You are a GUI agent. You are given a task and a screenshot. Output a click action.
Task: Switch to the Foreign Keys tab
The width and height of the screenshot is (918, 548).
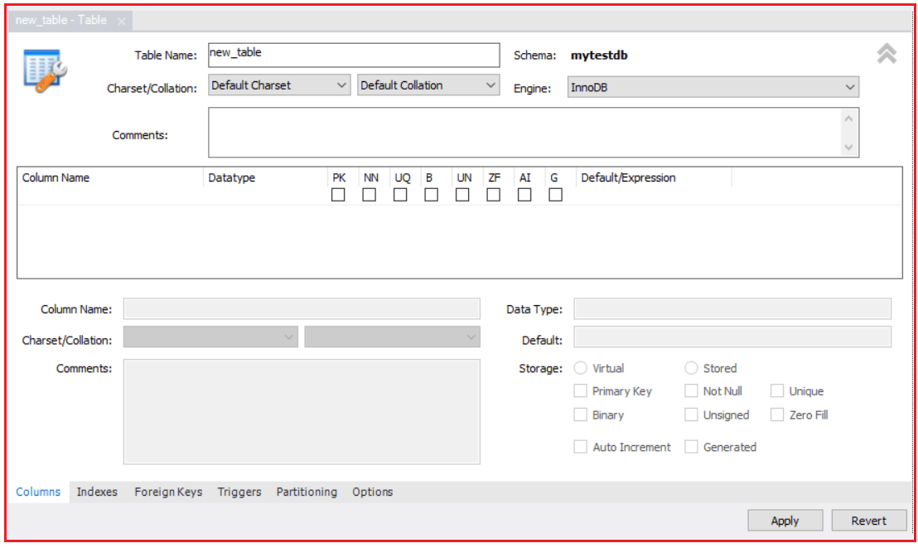[x=168, y=492]
